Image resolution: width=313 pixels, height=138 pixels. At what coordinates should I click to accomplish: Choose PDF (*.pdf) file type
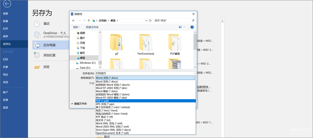pyautogui.click(x=146, y=101)
